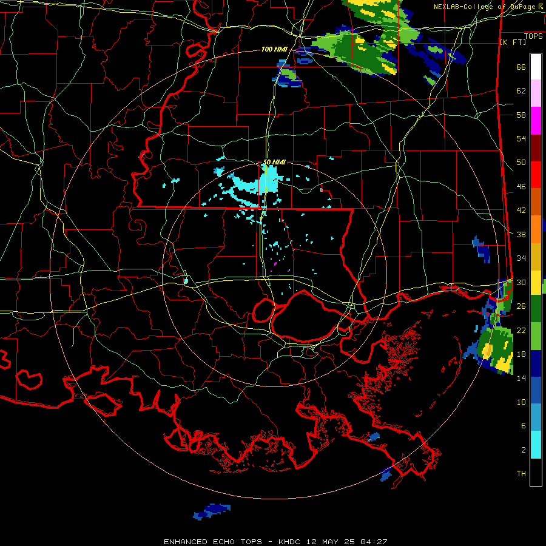Viewport: 546px width, 546px height.
Task: Click the black TH threshold swatch
Action: 536,472
